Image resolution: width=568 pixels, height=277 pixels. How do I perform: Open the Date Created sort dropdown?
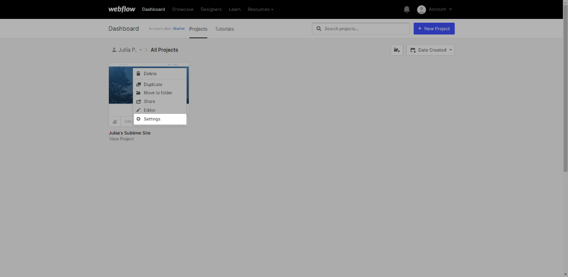pos(430,50)
